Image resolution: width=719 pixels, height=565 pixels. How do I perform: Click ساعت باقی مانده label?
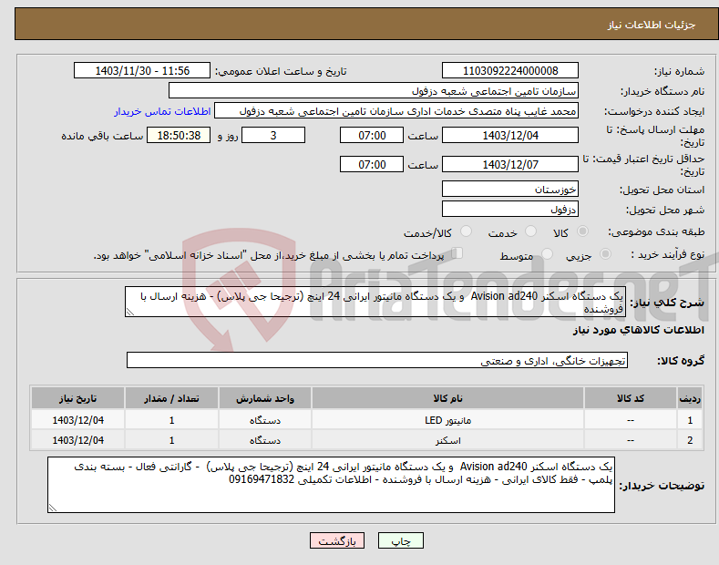click(102, 136)
